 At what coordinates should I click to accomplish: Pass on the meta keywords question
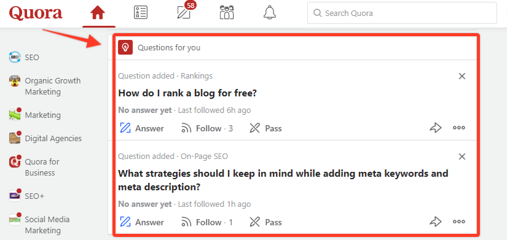click(x=265, y=222)
